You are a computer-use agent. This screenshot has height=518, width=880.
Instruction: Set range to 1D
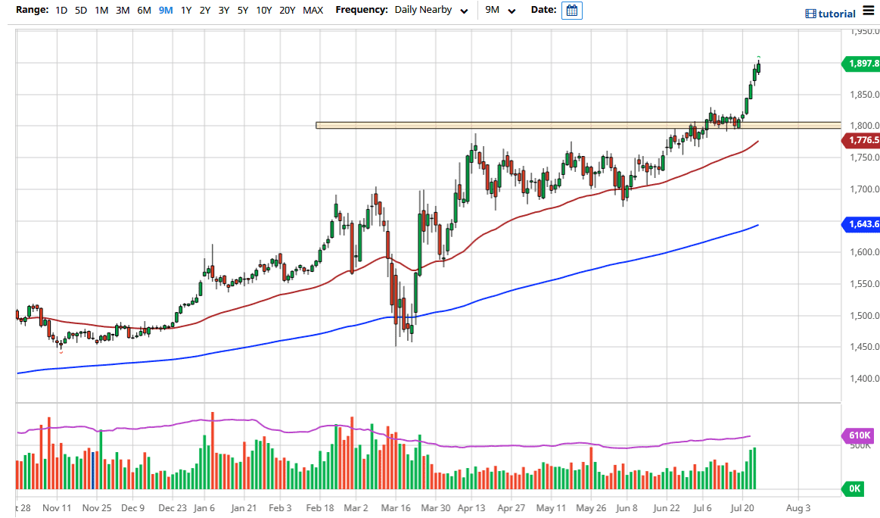[61, 10]
